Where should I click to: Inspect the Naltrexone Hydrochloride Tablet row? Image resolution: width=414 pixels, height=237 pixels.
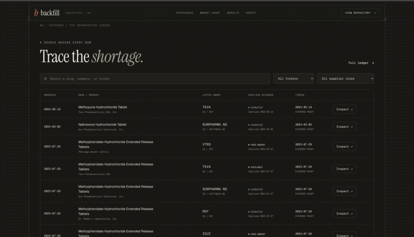point(344,127)
